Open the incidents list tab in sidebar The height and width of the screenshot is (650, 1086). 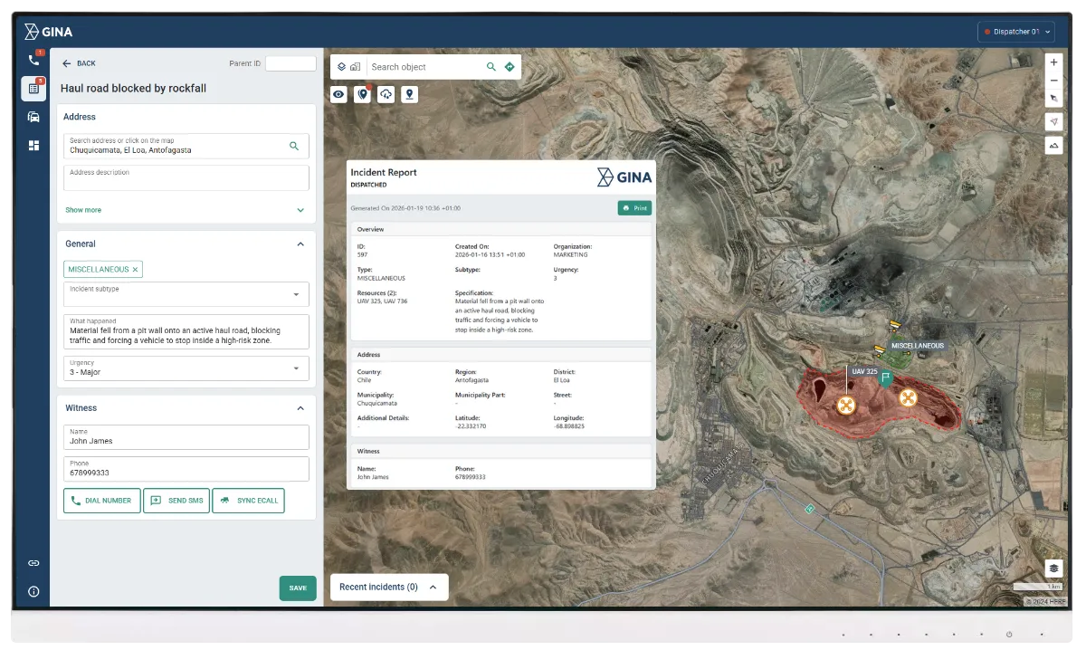pyautogui.click(x=33, y=89)
